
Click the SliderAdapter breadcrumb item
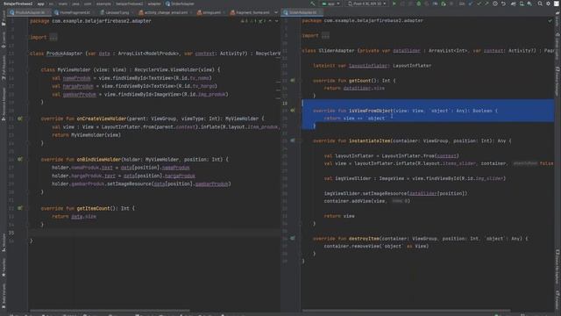pos(180,4)
